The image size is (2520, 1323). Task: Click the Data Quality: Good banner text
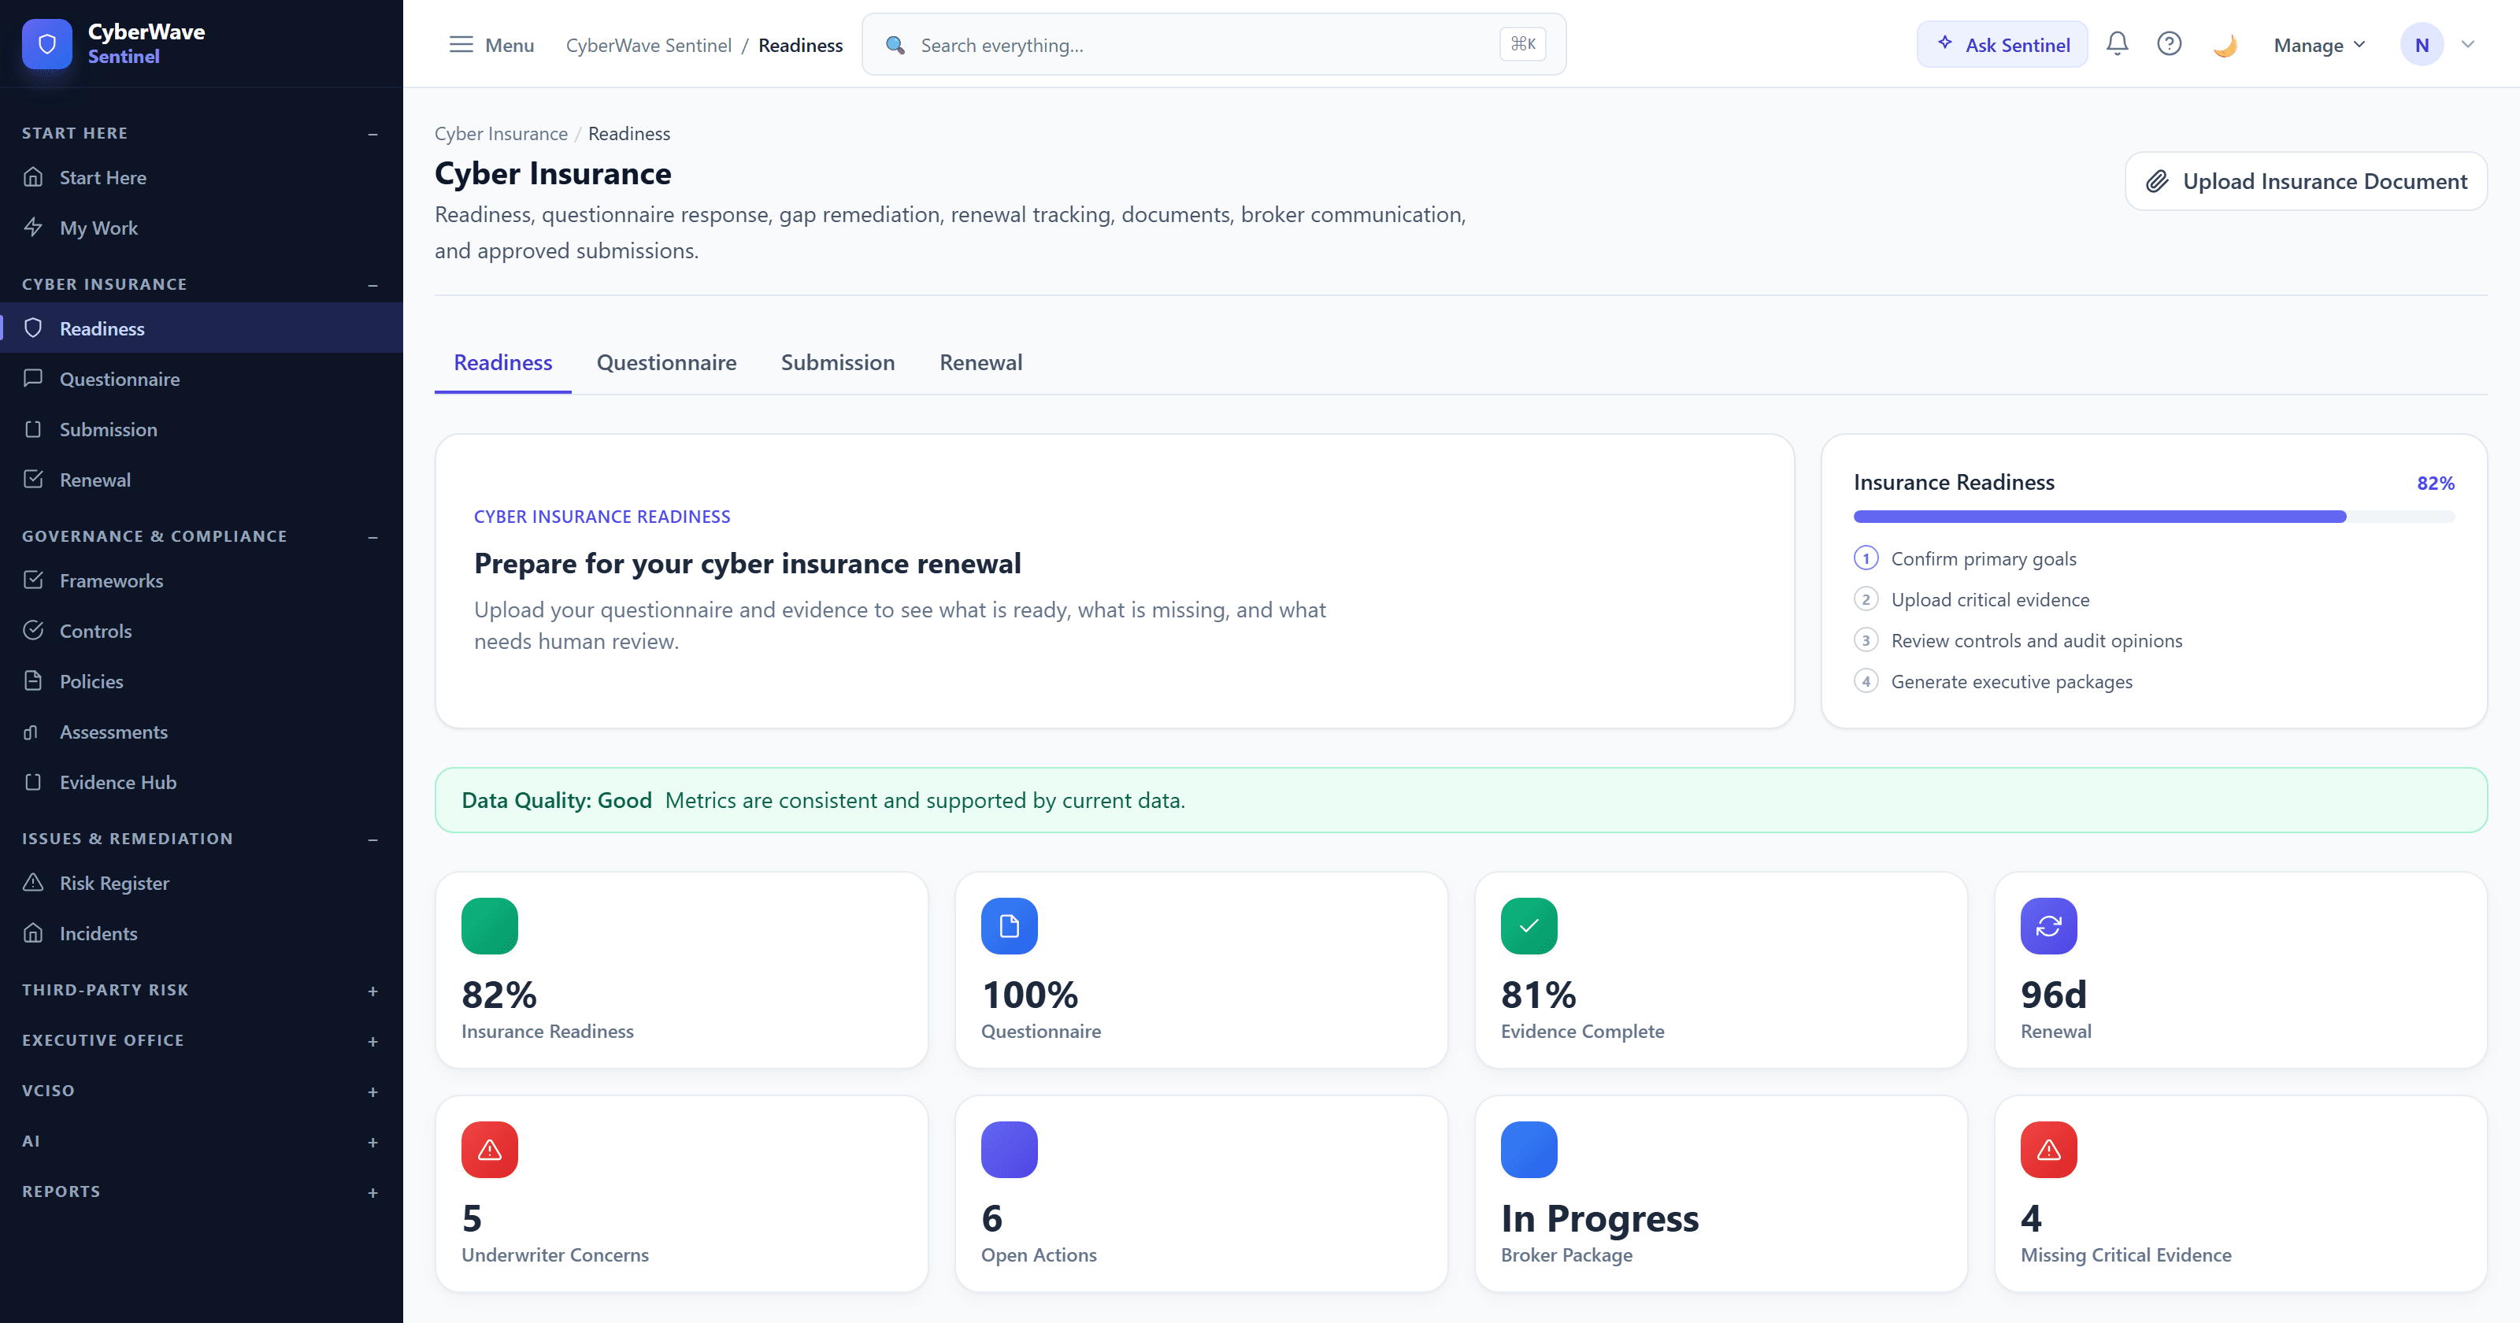click(557, 799)
